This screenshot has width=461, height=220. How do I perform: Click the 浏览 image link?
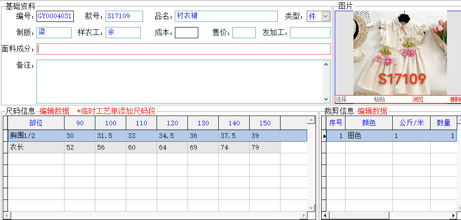(x=418, y=99)
